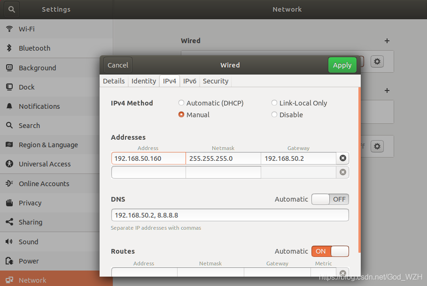Click the Routes Address field
The image size is (427, 286).
point(144,272)
